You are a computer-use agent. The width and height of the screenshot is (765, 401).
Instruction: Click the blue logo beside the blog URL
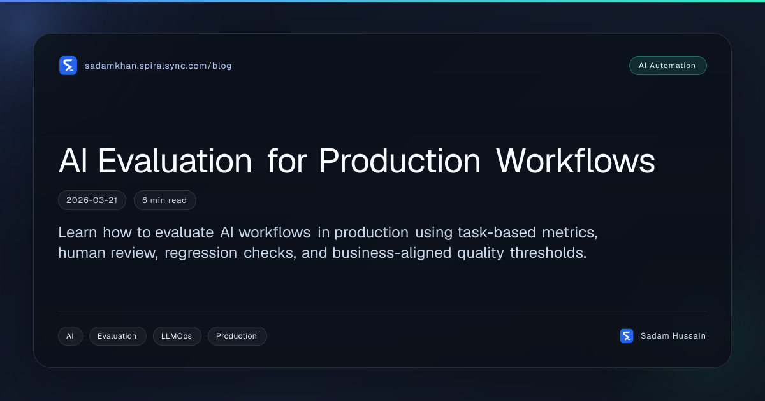coord(68,66)
